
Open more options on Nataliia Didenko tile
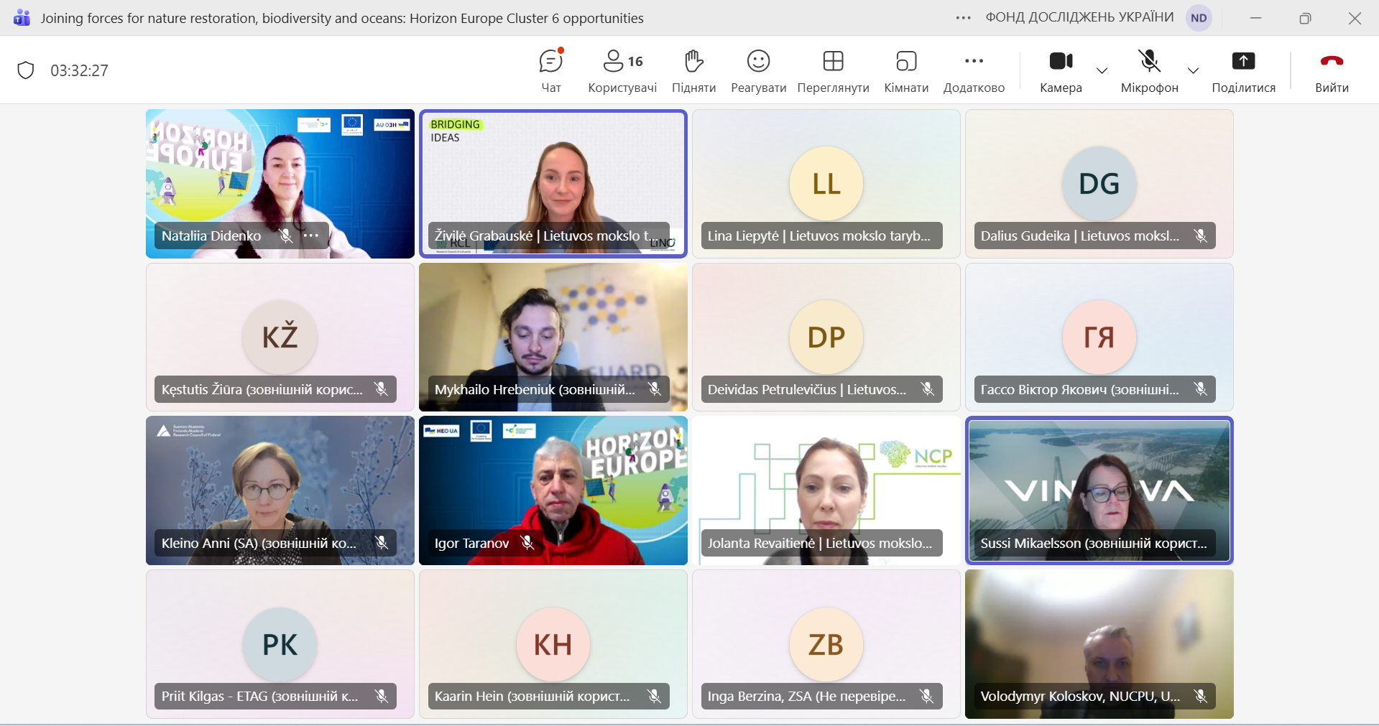point(311,236)
